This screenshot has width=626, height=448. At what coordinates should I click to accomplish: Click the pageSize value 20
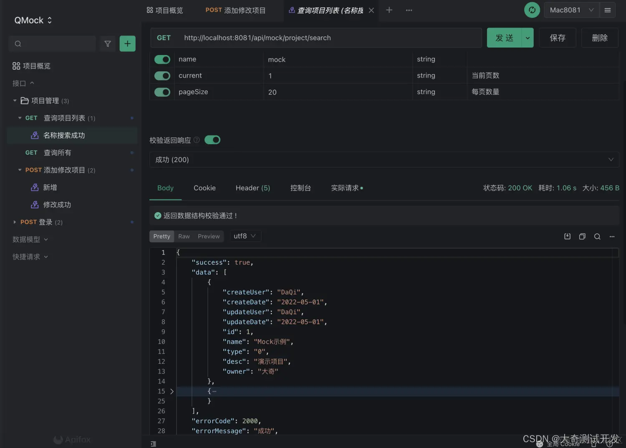point(272,92)
